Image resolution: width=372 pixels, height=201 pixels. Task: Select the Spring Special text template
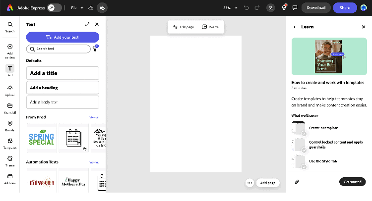[42, 138]
